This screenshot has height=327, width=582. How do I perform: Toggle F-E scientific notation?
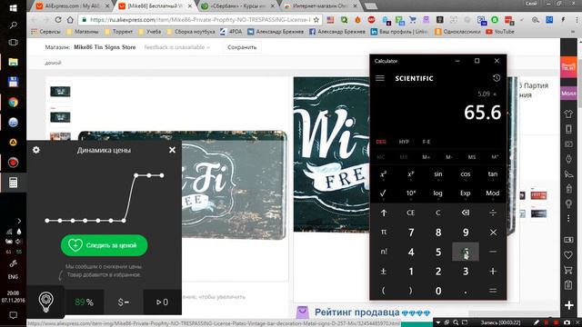tap(426, 142)
